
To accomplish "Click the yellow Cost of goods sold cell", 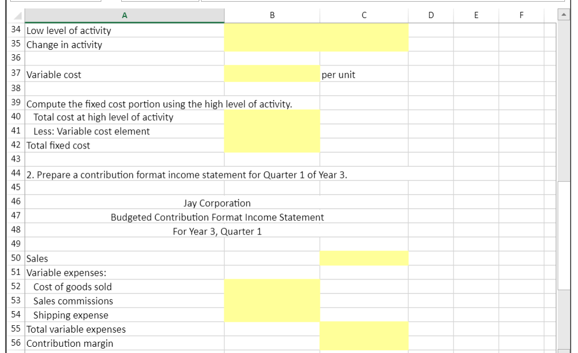I will pyautogui.click(x=273, y=287).
